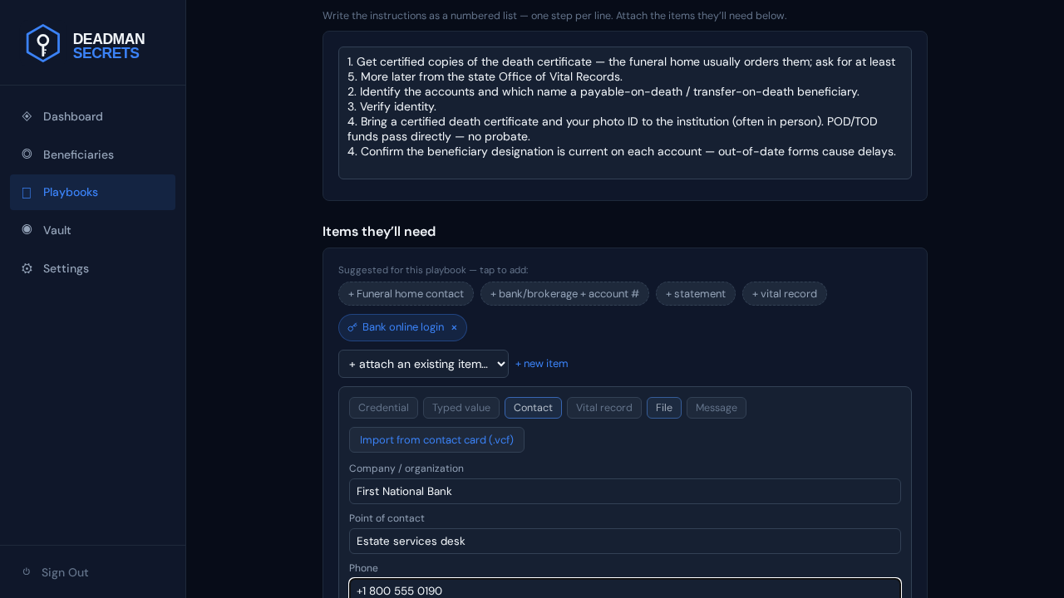Select the File item type
1064x598 pixels.
point(664,408)
